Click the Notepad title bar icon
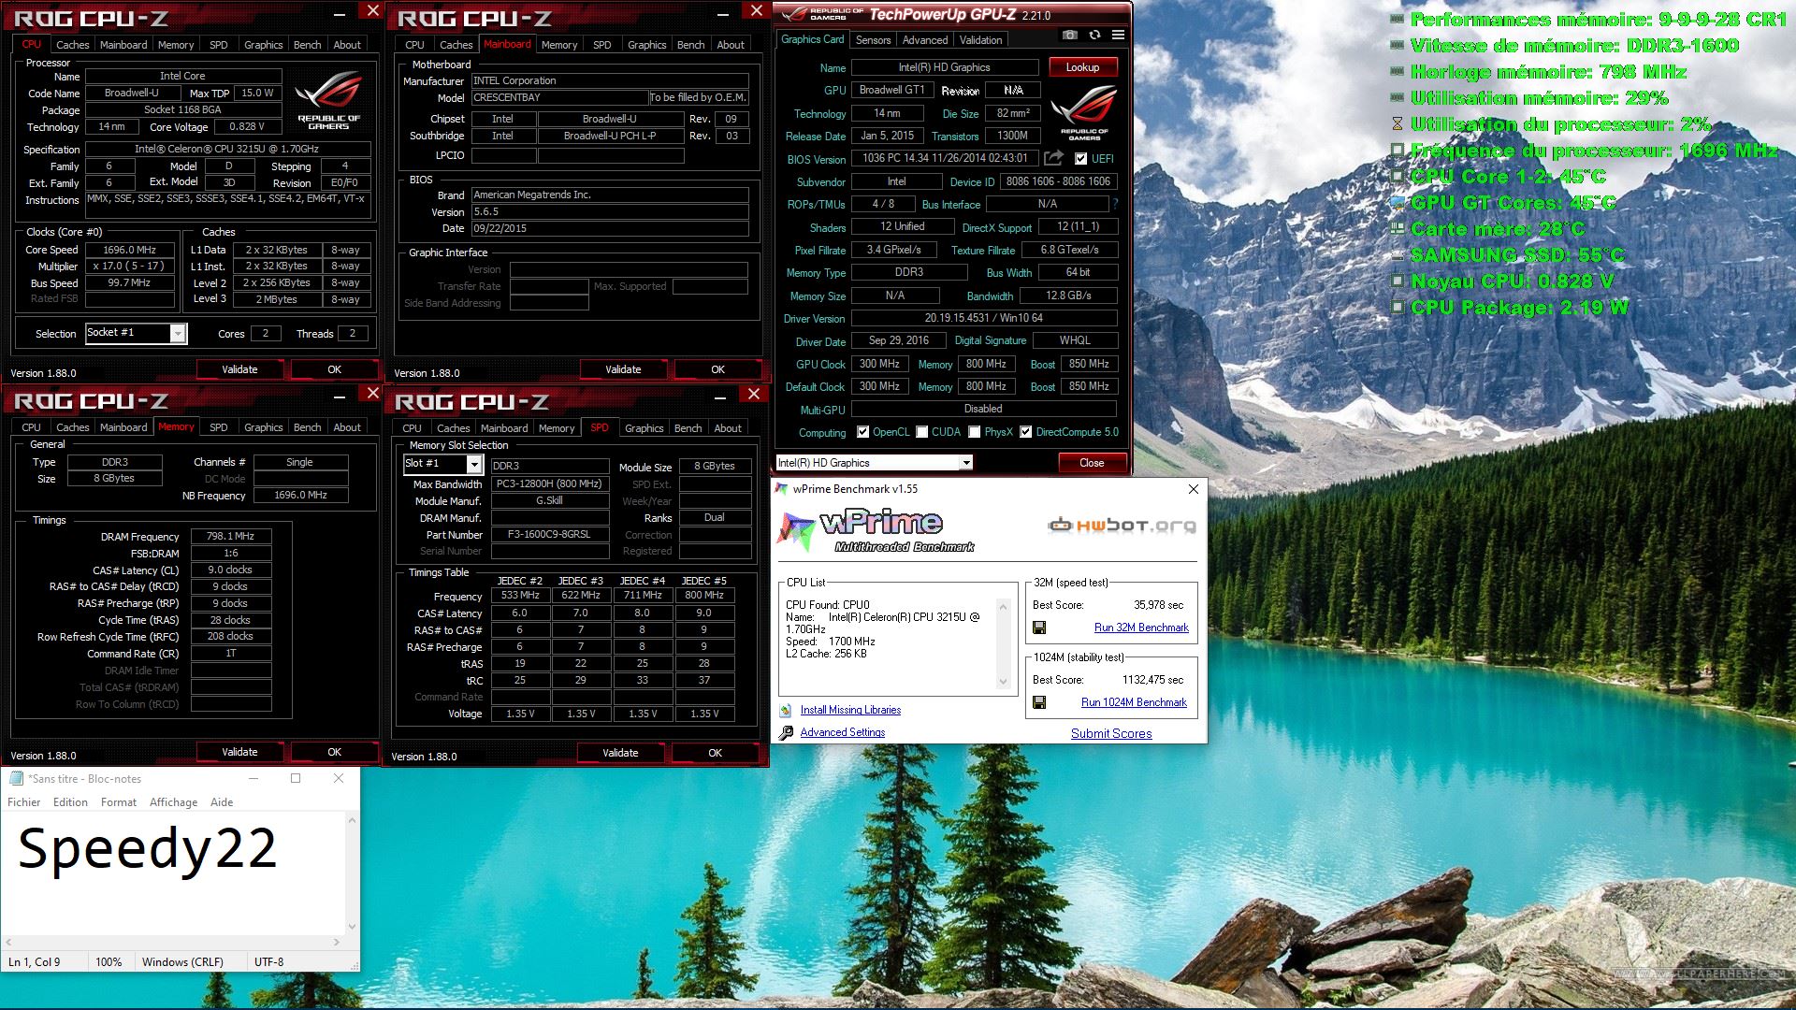Viewport: 1796px width, 1010px height. click(16, 778)
